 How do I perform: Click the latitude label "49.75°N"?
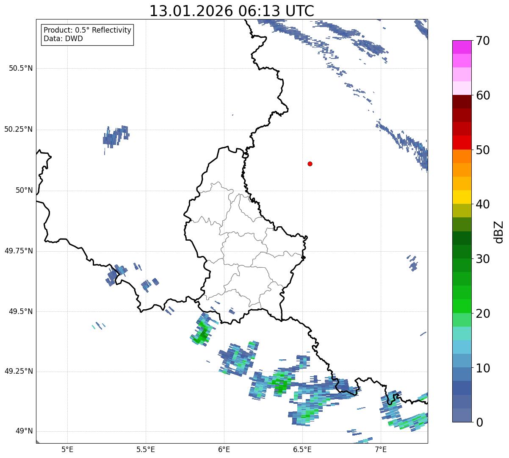point(19,251)
